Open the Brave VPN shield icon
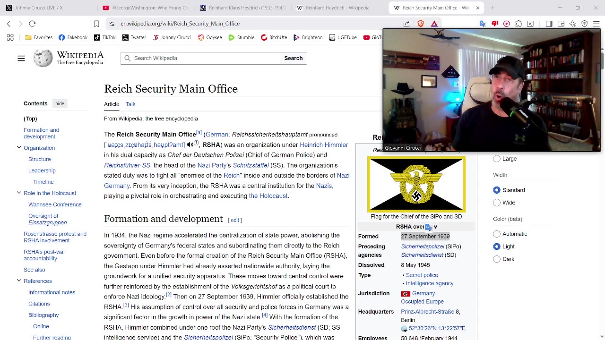 tap(585, 24)
